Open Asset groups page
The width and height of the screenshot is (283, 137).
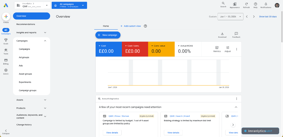click(x=25, y=74)
